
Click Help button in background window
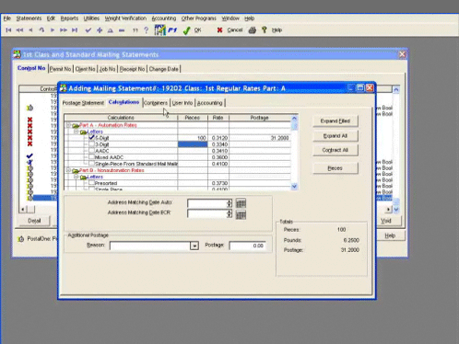(390, 235)
